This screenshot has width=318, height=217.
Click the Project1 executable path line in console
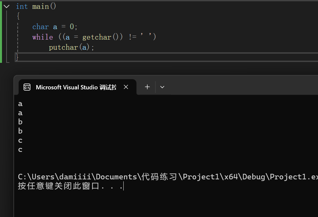(168, 177)
